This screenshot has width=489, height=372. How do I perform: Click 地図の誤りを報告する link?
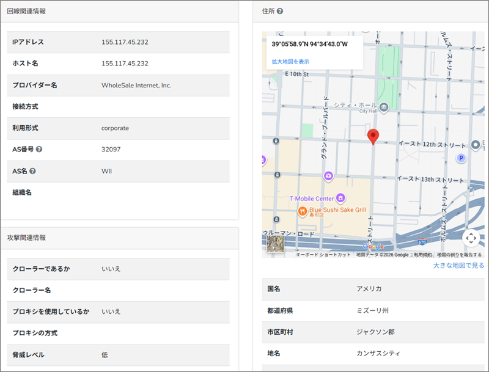459,255
